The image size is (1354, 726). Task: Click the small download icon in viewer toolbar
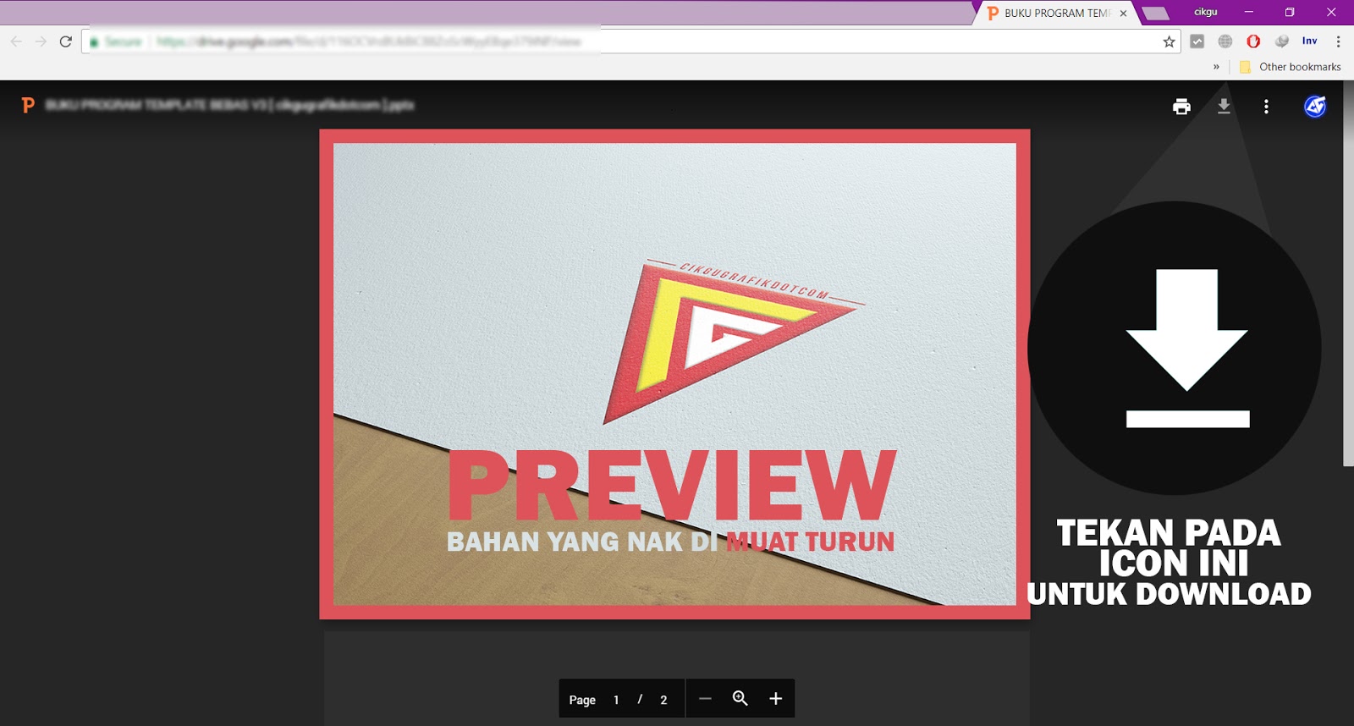[1224, 107]
